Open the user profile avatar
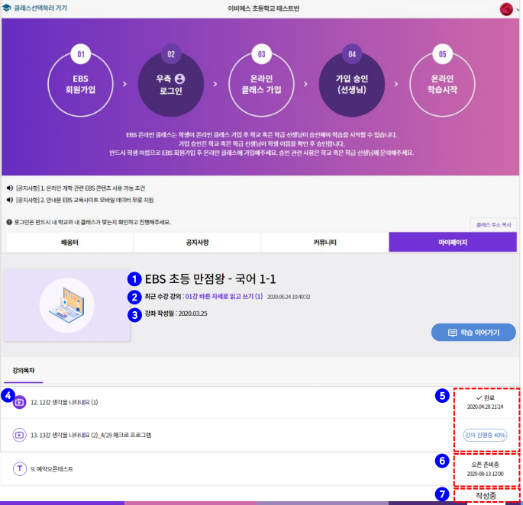This screenshot has width=523, height=505. pyautogui.click(x=506, y=9)
